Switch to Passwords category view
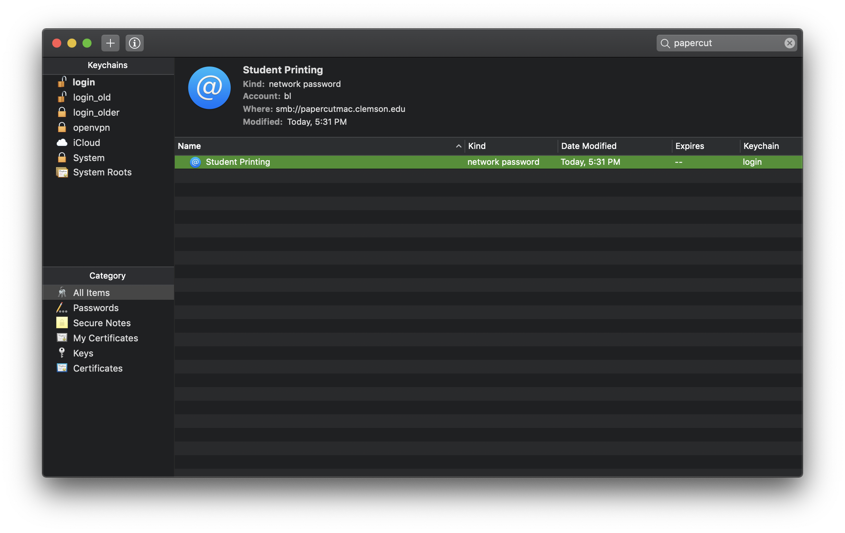The image size is (845, 533). coord(96,307)
